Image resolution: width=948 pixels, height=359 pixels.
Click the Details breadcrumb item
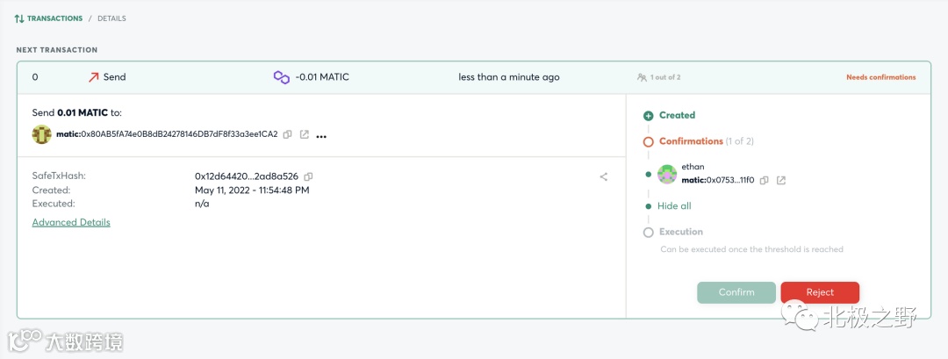click(111, 18)
